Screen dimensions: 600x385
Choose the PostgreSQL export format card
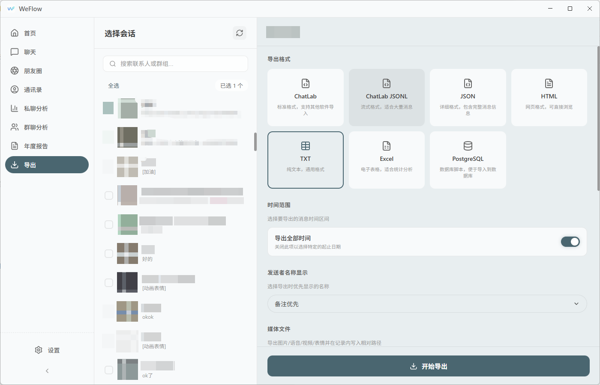(x=468, y=160)
